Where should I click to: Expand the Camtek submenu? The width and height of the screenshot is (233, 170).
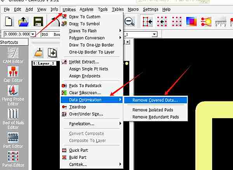pyautogui.click(x=92, y=165)
